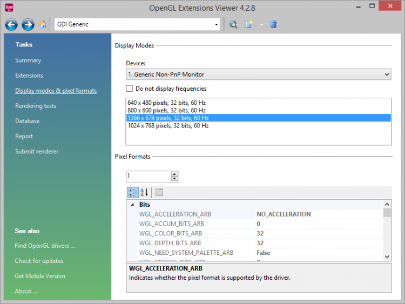Screen dimensions: 405x304
Task: Open the Extensions task
Action: [29, 76]
